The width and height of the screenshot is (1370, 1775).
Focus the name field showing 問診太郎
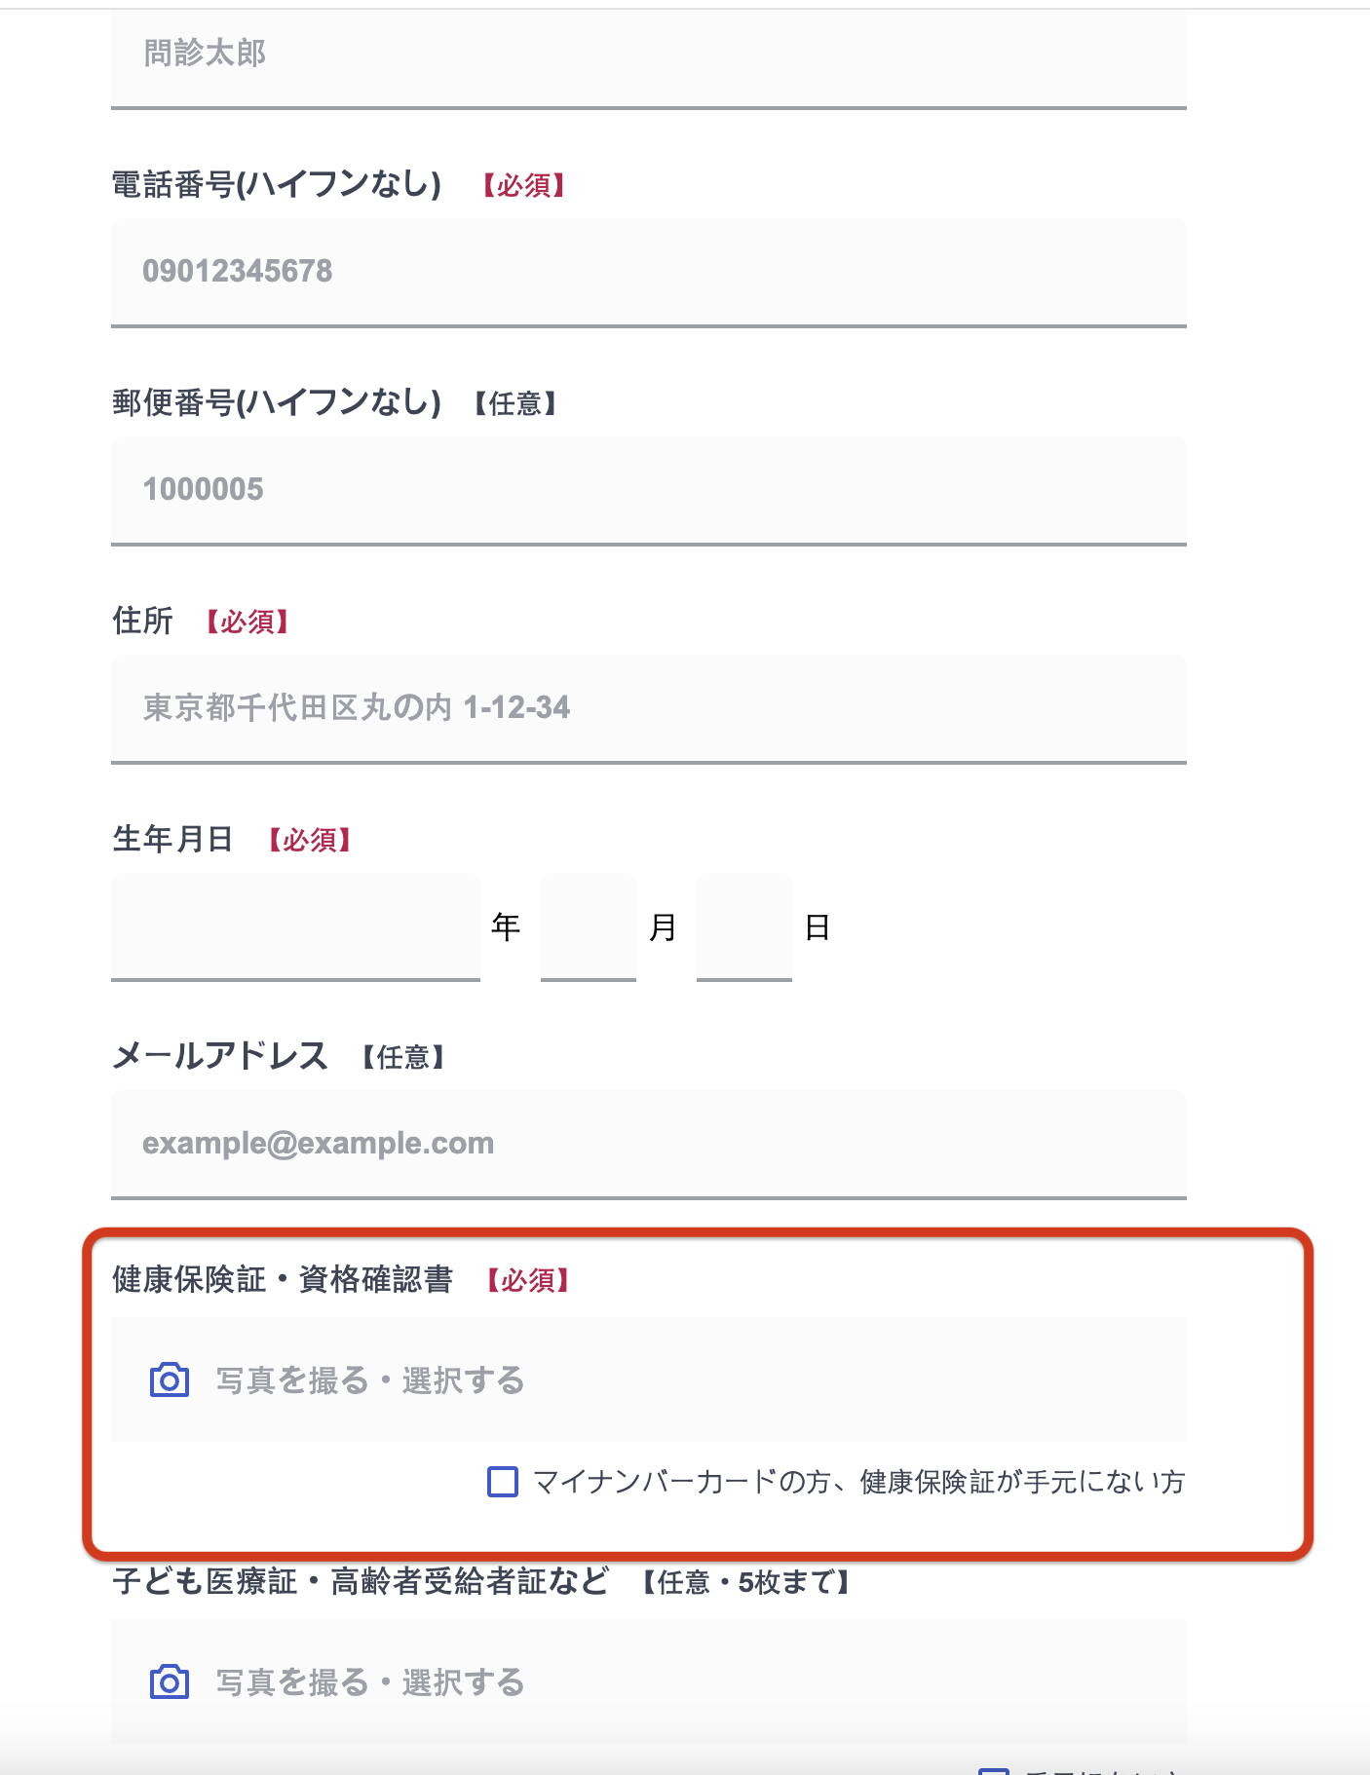[x=648, y=55]
